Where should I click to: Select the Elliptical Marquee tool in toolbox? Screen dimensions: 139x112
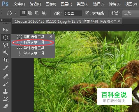pyautogui.click(x=6, y=38)
